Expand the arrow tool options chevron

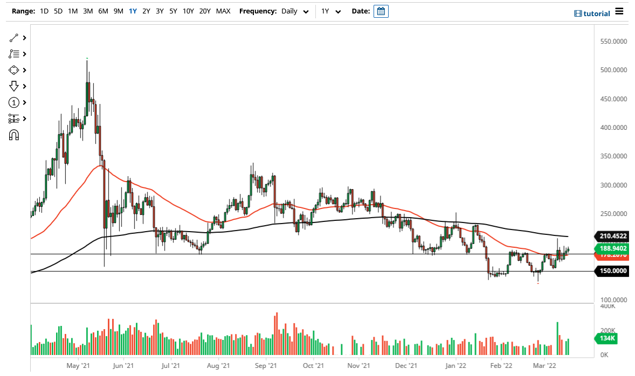pos(24,86)
